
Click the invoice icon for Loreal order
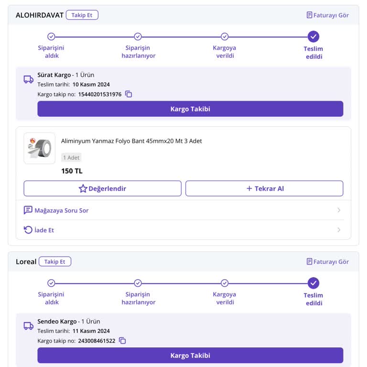click(x=309, y=261)
